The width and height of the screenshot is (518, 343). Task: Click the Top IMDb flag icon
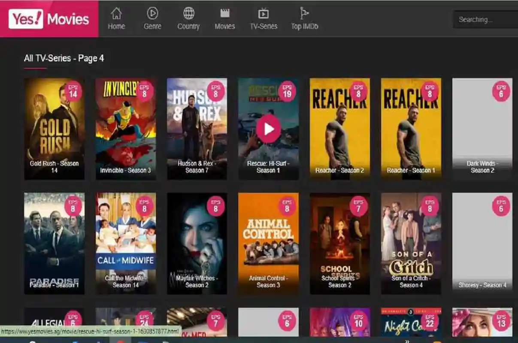[x=304, y=13]
